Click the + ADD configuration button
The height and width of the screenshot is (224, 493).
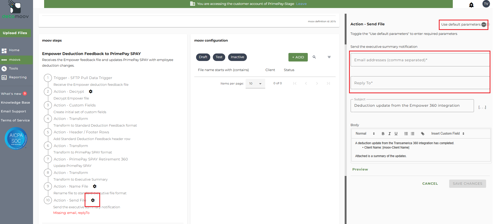(298, 57)
